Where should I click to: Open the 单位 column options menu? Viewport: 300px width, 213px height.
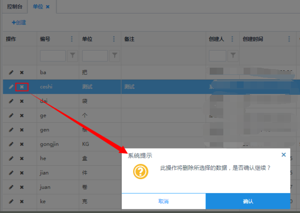click(x=115, y=39)
